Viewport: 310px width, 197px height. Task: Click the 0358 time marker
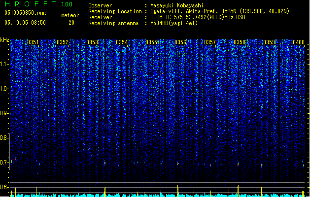[x=240, y=42]
